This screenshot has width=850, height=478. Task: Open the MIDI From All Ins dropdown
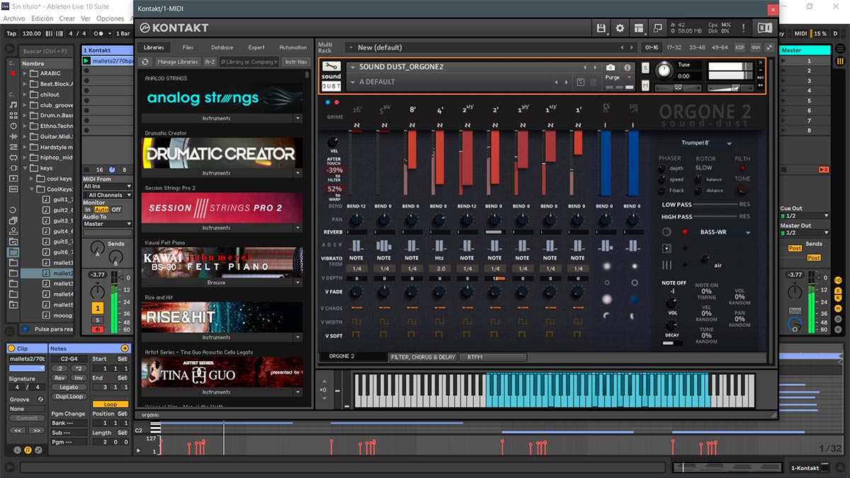tap(108, 187)
